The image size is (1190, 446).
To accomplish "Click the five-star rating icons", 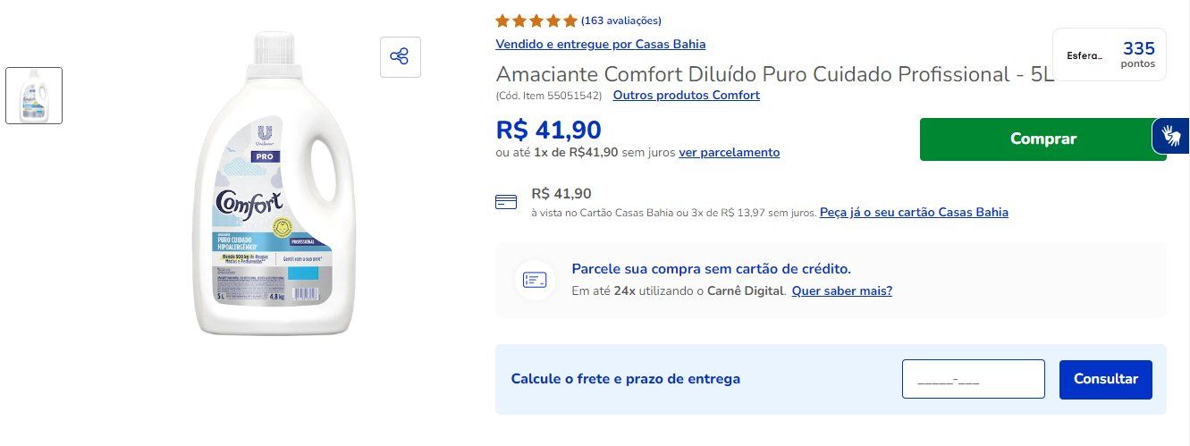I will click(536, 21).
